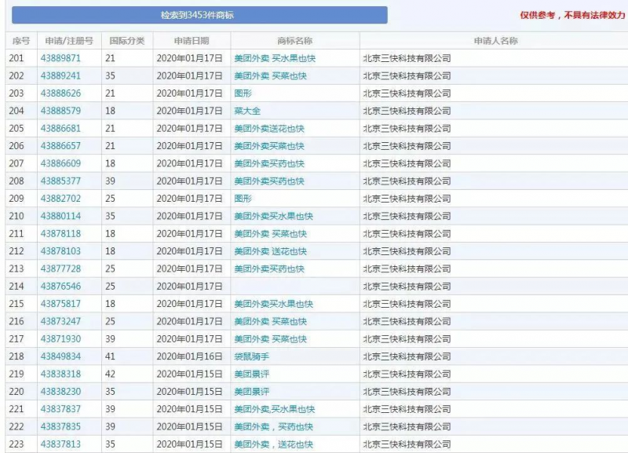Click the 美团外卖，送花也快 trademark in row 223
628x453 pixels.
(273, 444)
